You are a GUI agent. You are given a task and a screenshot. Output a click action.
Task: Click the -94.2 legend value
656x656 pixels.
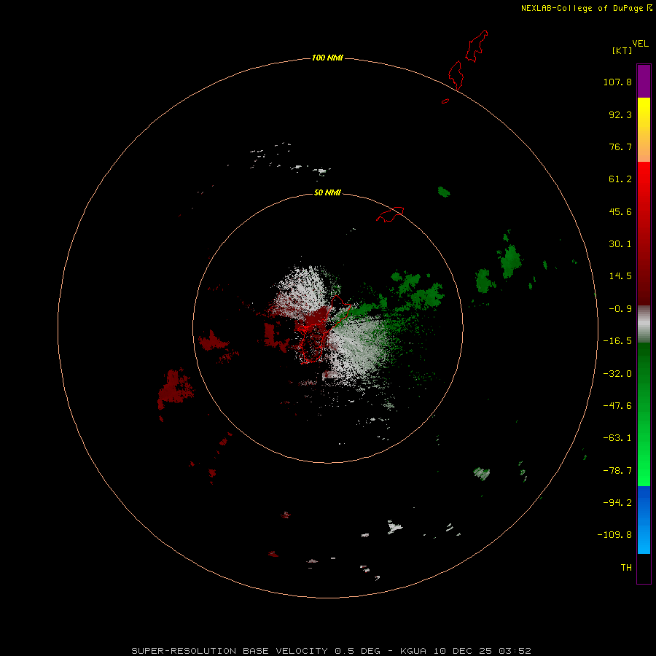click(617, 502)
